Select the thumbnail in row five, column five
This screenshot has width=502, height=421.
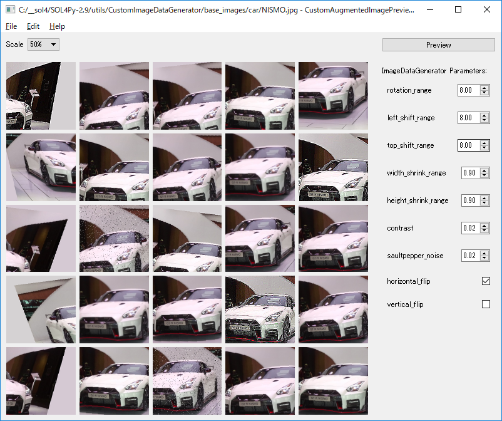click(333, 381)
